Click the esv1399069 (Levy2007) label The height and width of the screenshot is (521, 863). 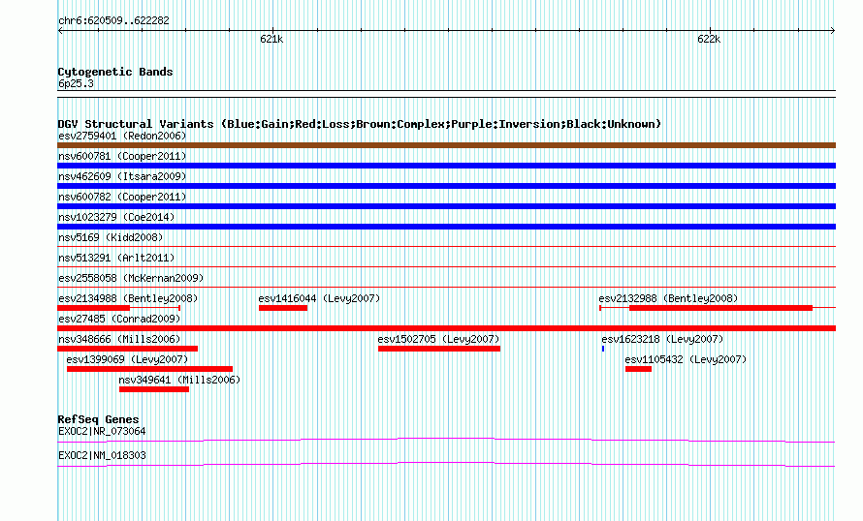coord(127,359)
